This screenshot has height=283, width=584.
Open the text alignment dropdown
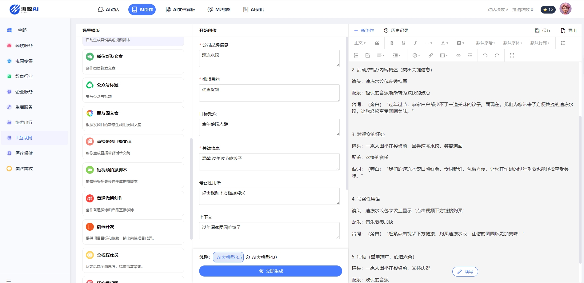[x=381, y=55]
